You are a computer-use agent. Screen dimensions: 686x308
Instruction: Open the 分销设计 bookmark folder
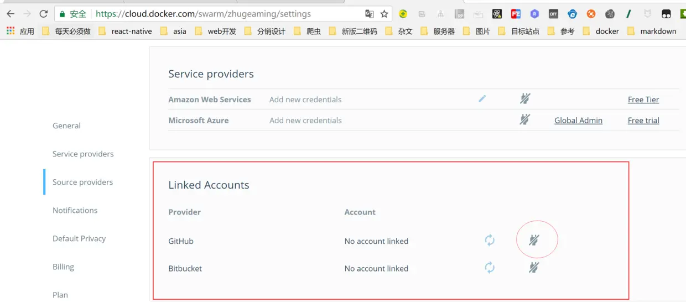(x=264, y=31)
